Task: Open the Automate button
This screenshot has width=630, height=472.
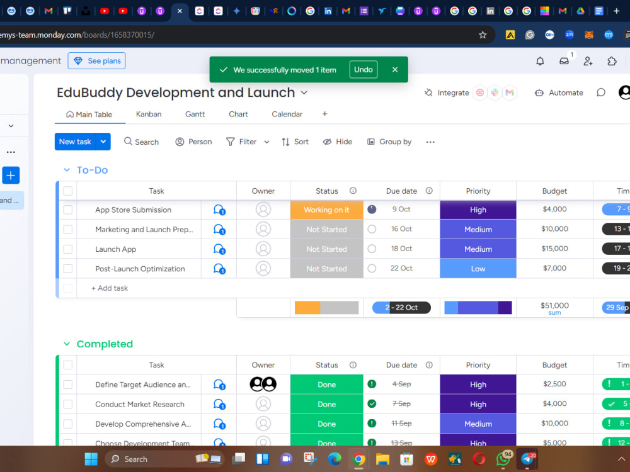Action: click(x=559, y=93)
